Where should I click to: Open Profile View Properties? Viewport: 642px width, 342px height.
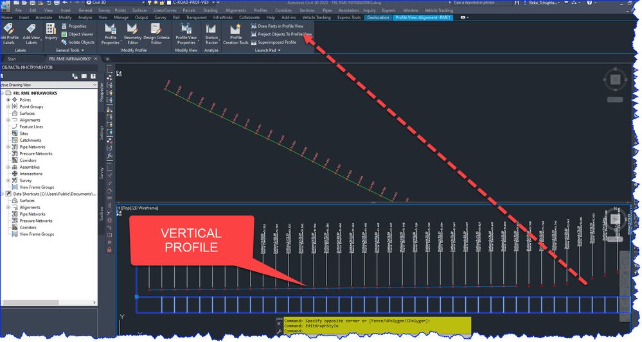tap(186, 33)
